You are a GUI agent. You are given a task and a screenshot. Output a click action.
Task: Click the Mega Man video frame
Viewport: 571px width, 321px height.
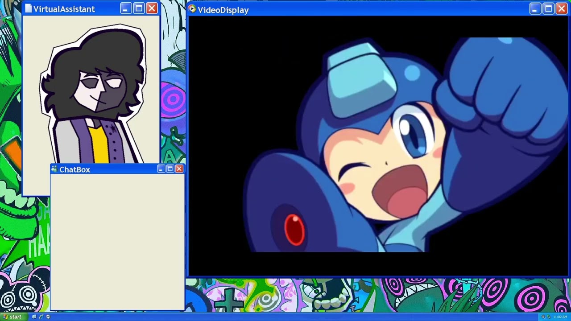pos(378,146)
